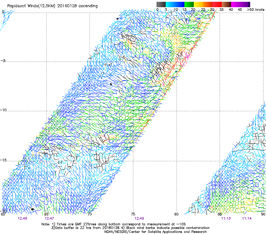Click the red 30-35 knots legend swatch
Screen dimensions: 266x234
point(217,4)
